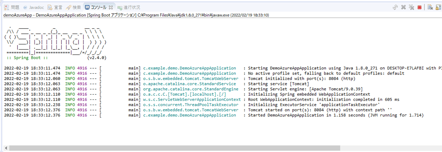
Task: Click the demoAzureApp launch description line
Action: tap(136, 15)
